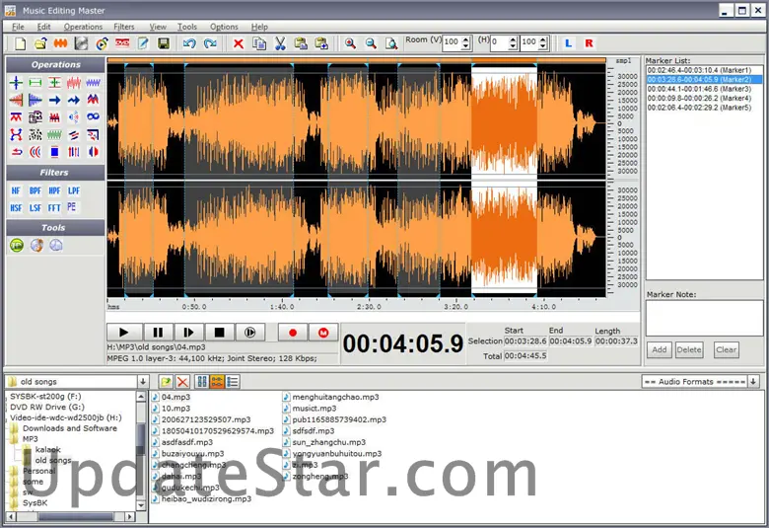Click the Undo arrow in toolbar
The image size is (769, 528).
click(188, 43)
